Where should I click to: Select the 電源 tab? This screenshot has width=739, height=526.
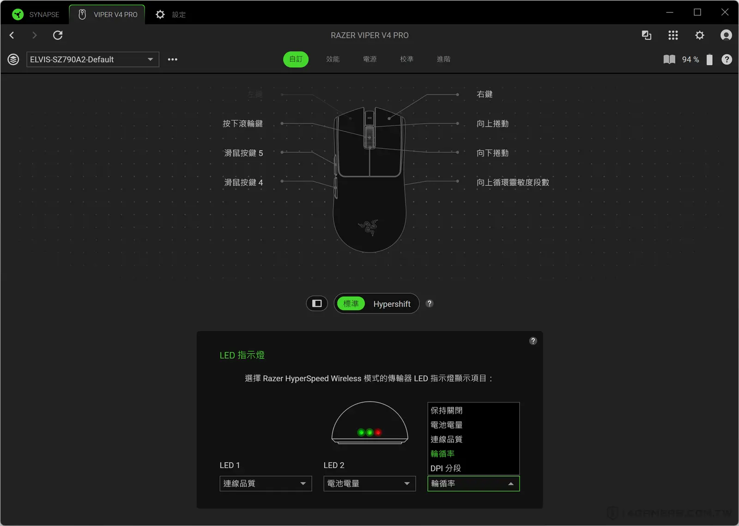(369, 59)
